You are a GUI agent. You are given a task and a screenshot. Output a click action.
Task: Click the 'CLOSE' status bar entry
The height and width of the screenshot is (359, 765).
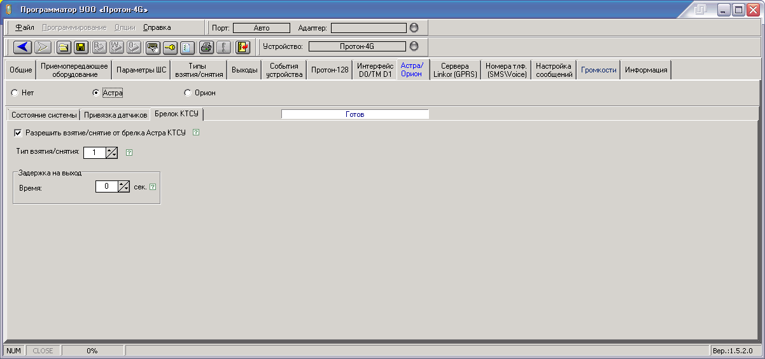coord(43,351)
